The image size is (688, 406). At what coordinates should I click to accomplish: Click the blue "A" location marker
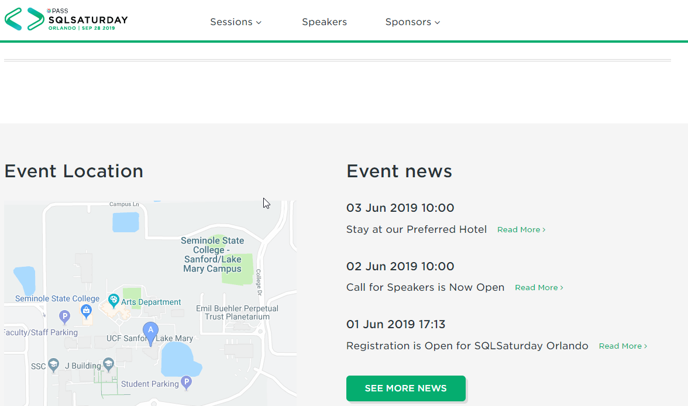tap(150, 332)
